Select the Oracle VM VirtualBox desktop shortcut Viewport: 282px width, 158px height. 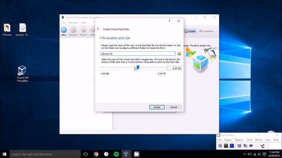click(22, 74)
